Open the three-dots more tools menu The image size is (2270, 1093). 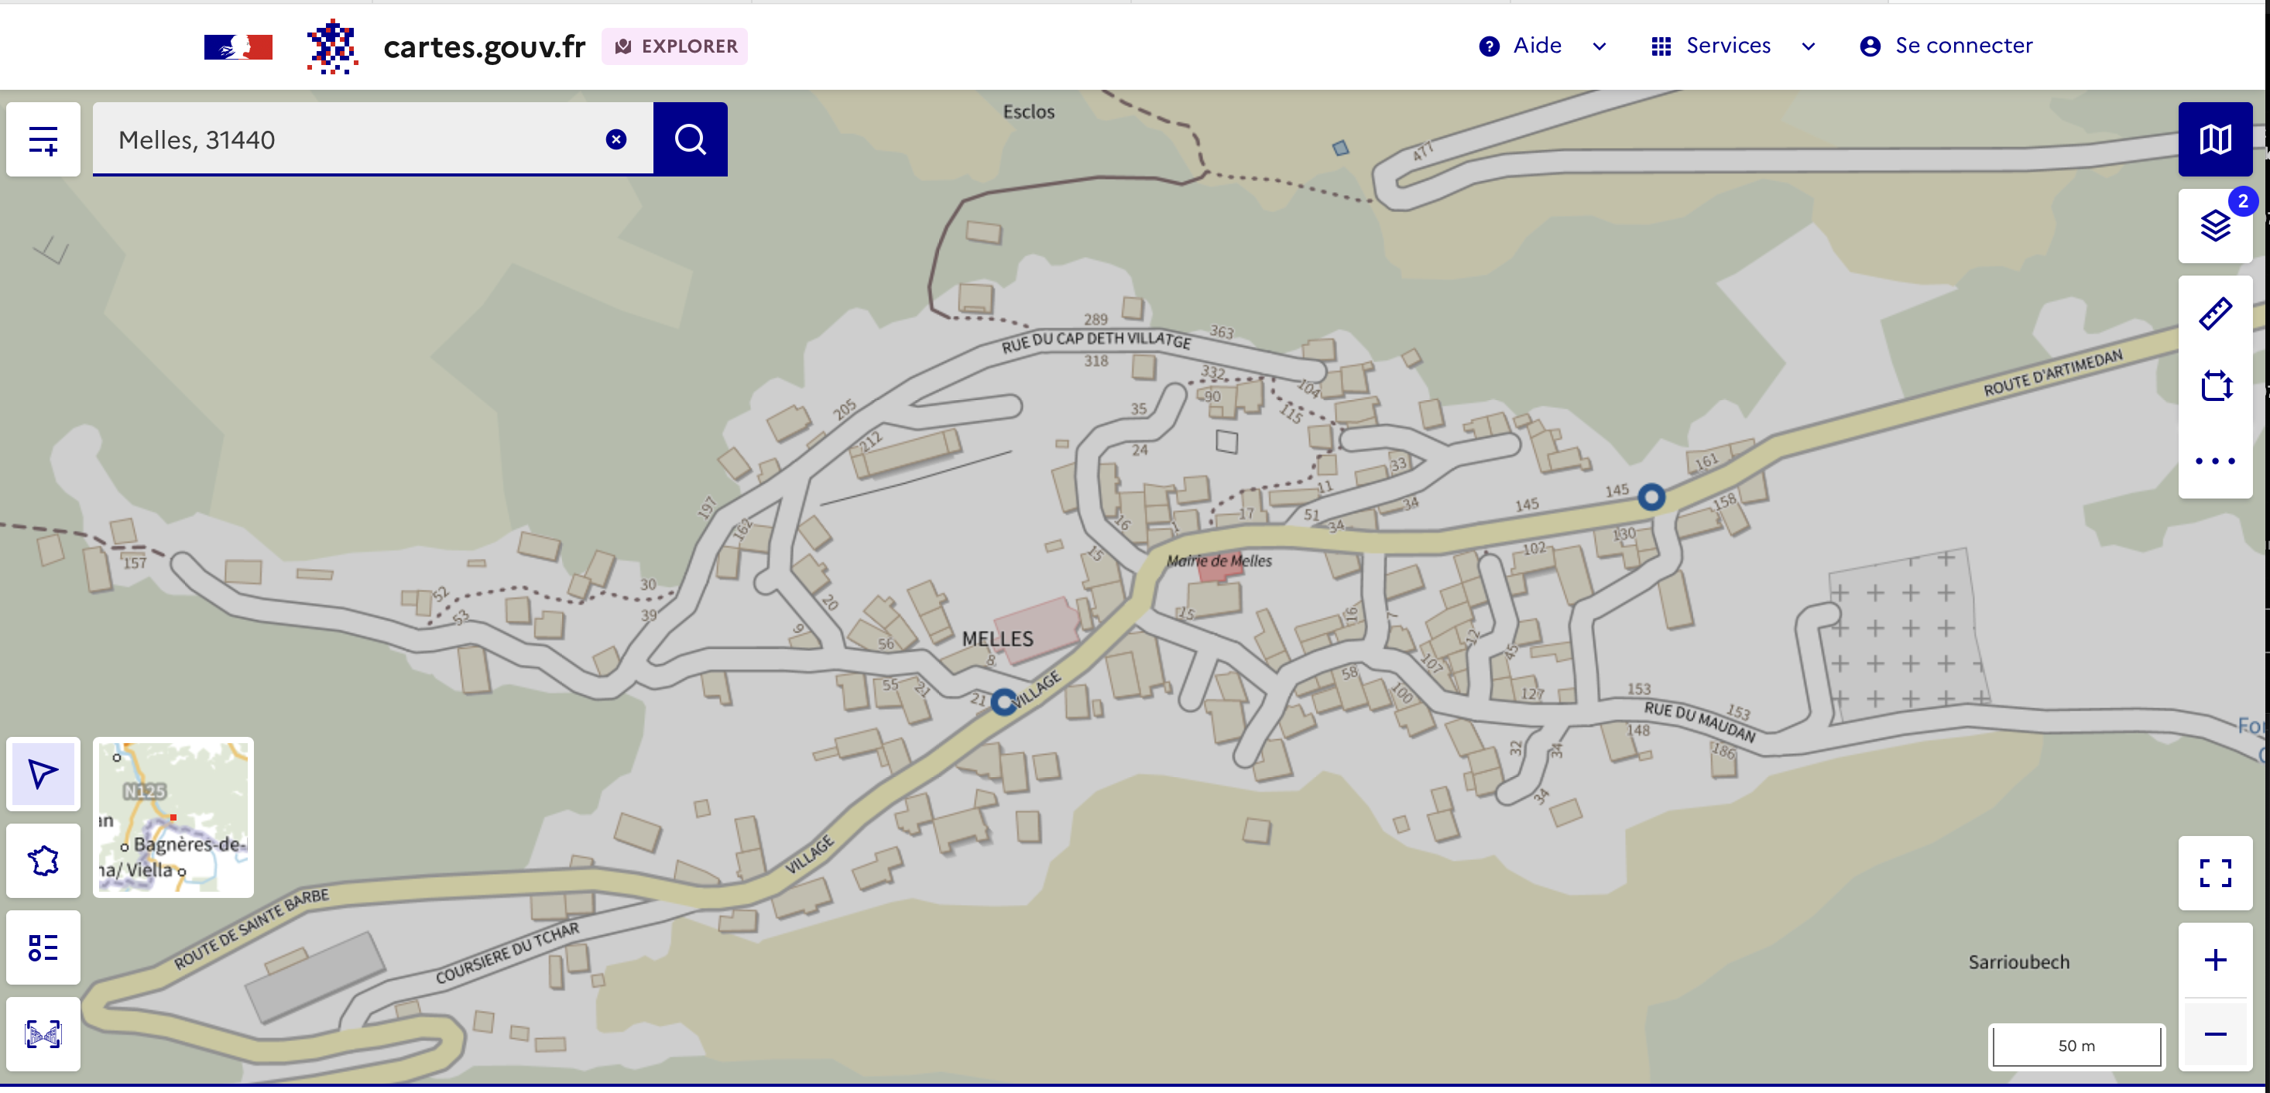(x=2214, y=461)
